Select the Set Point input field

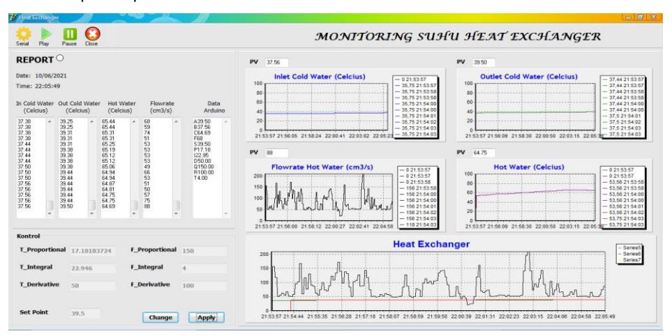85,313
